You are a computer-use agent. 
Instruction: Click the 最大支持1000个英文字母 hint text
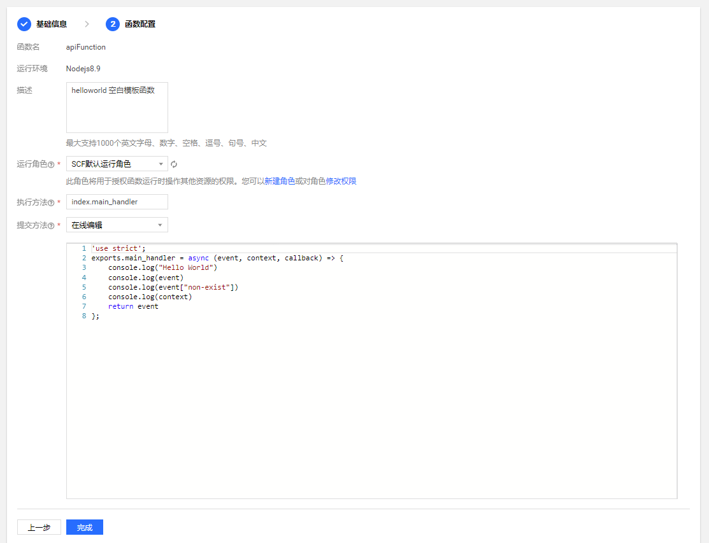[166, 143]
